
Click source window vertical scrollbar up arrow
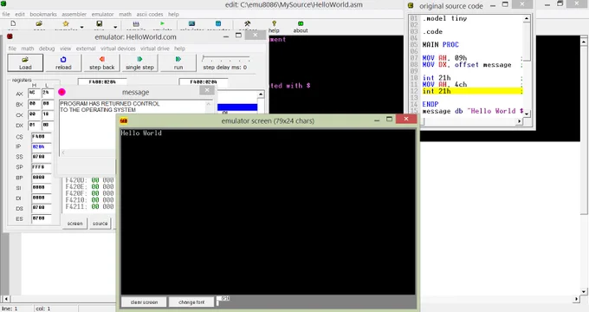(527, 18)
